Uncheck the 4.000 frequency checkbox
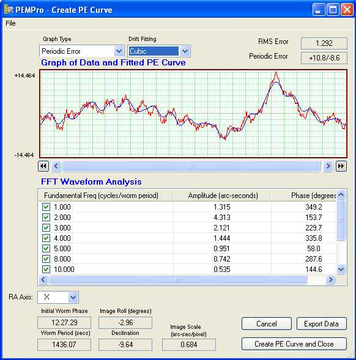The image size is (356, 360). pyautogui.click(x=46, y=238)
